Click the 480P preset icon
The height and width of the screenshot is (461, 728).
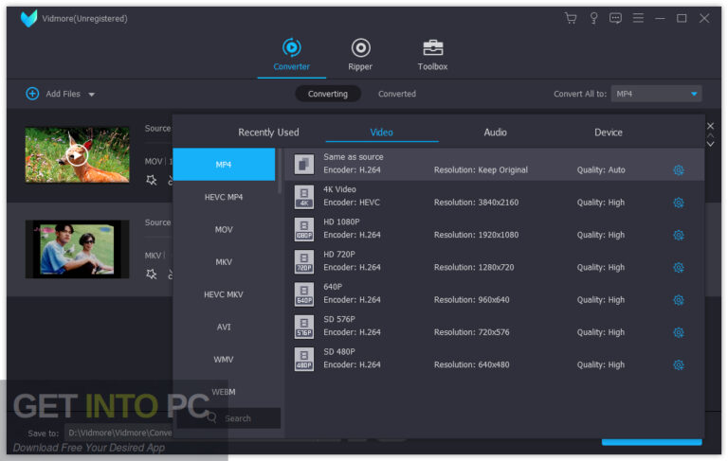304,359
